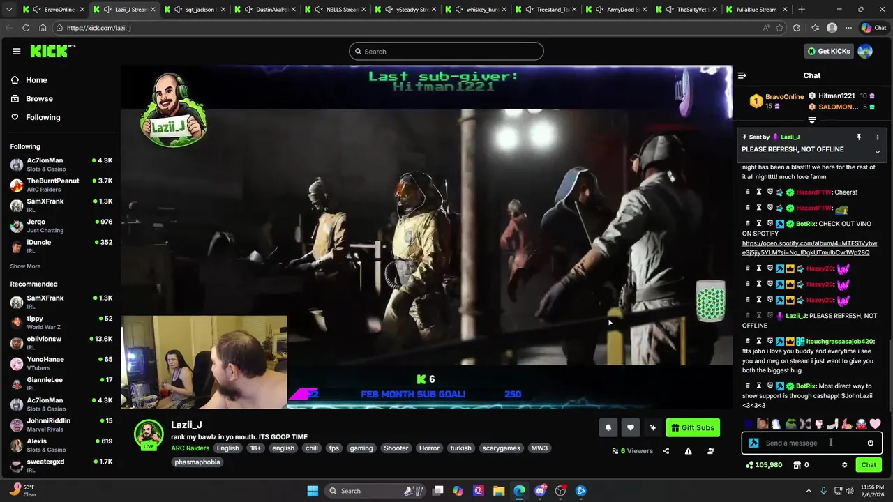Click Lazii_J streamer avatar below video
This screenshot has width=893, height=502.
pos(149,434)
